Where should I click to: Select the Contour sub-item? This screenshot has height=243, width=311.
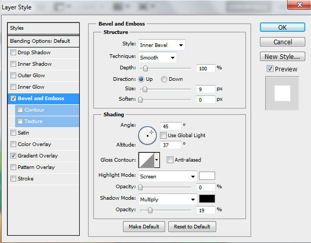click(x=47, y=110)
